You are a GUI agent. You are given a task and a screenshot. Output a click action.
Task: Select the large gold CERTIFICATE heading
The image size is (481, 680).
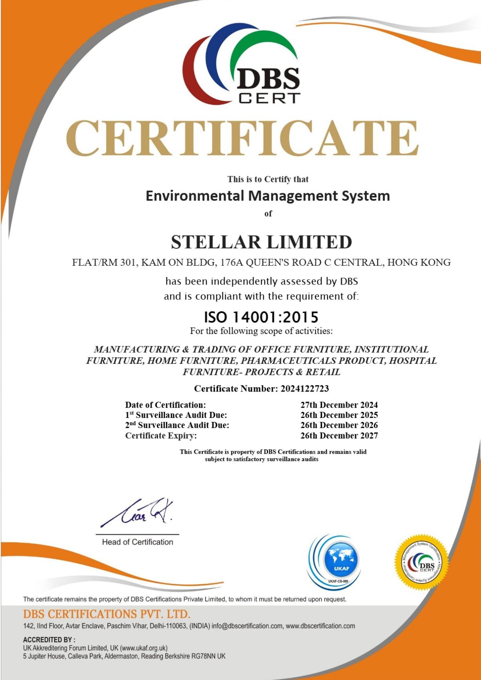coord(242,138)
